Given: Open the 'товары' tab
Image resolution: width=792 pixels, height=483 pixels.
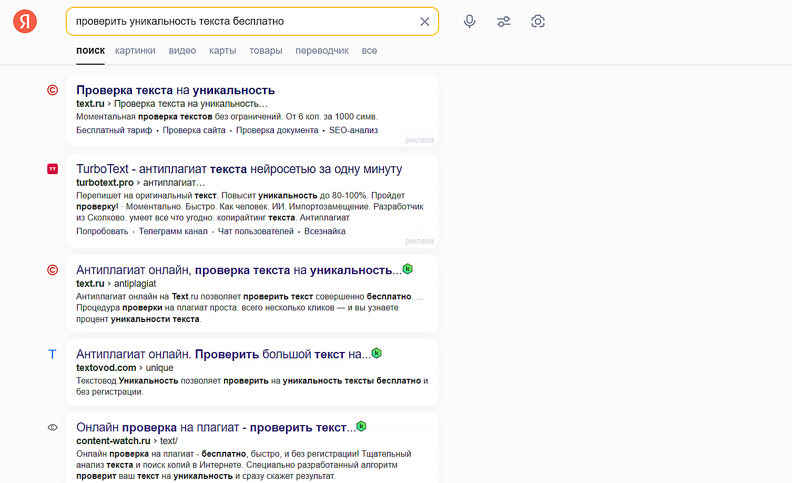Looking at the screenshot, I should point(266,51).
